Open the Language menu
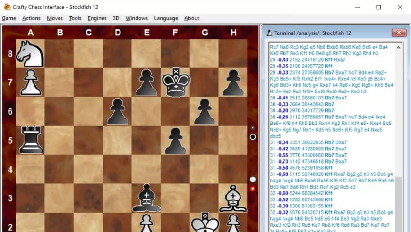 coord(166,18)
